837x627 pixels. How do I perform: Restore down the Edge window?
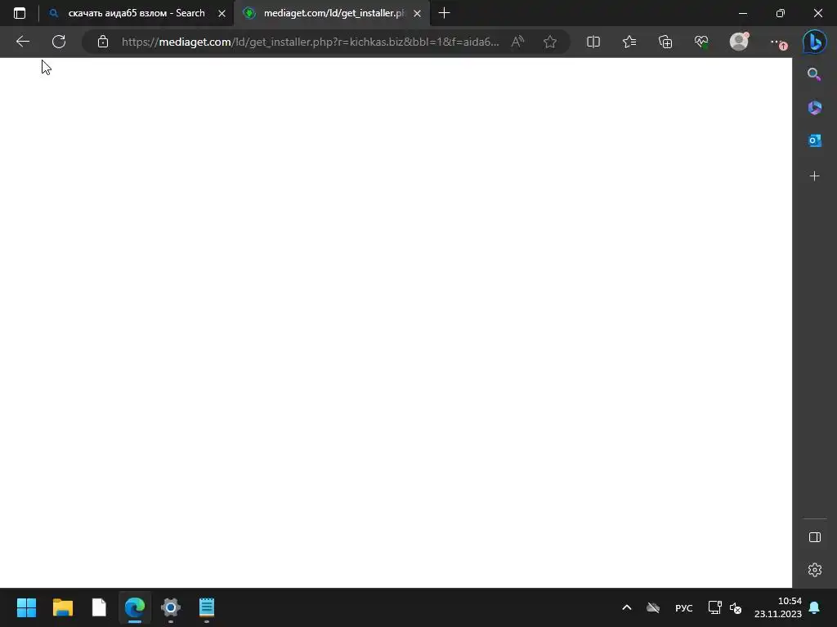(x=781, y=13)
